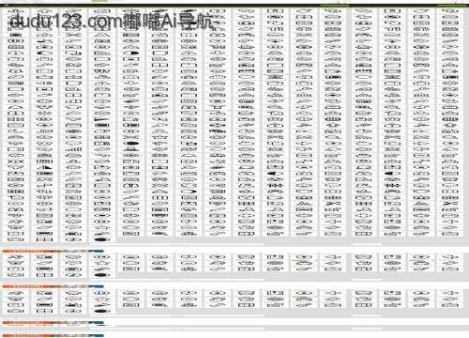Select the small solid black rectangle icon

[16, 35]
